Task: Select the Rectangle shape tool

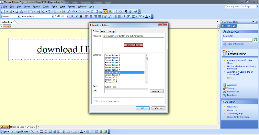Action: click(x=41, y=132)
